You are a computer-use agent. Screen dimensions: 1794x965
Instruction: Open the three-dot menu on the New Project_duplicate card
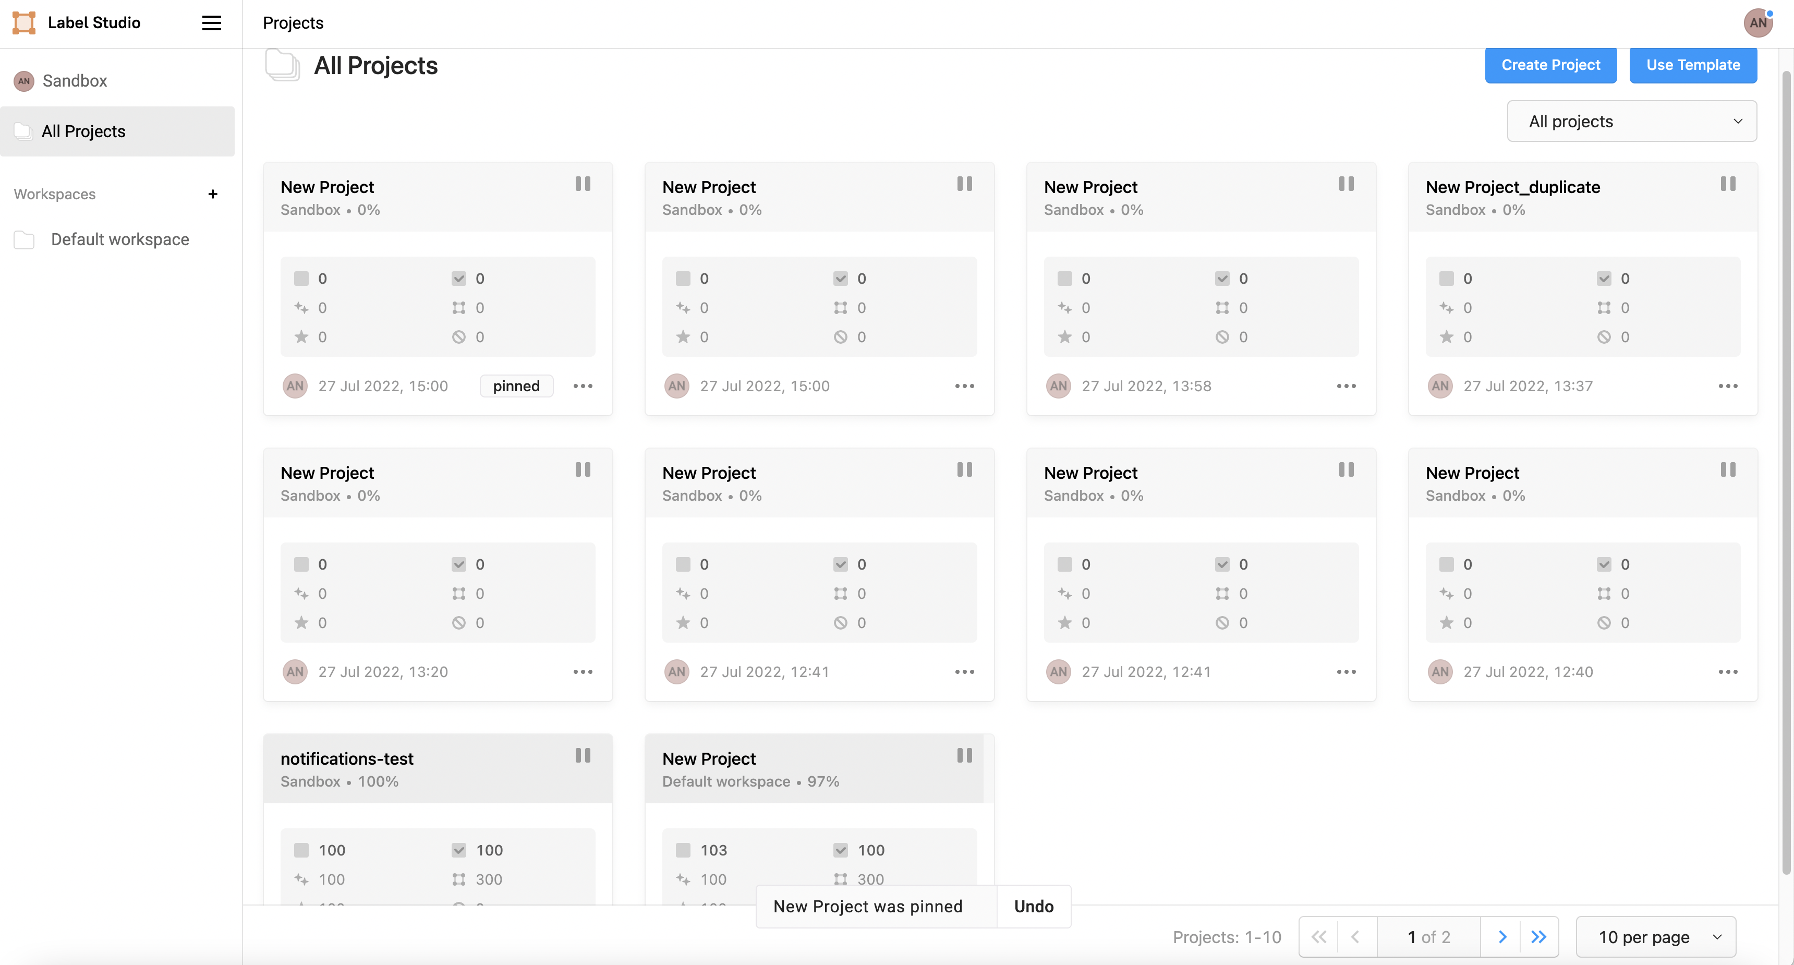coord(1727,386)
